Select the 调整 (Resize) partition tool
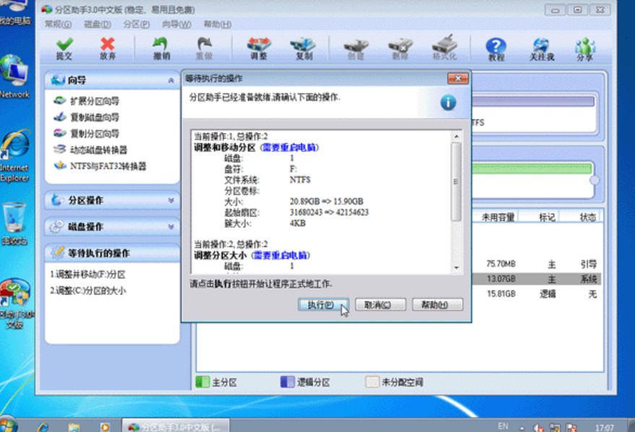The image size is (635, 432). coord(259,48)
